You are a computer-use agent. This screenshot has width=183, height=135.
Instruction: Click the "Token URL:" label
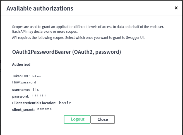(x=21, y=76)
